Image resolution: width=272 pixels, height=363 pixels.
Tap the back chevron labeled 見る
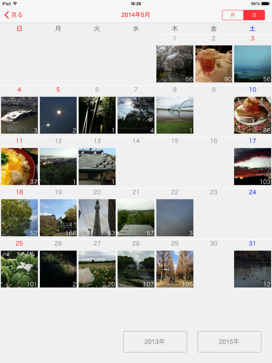[13, 15]
